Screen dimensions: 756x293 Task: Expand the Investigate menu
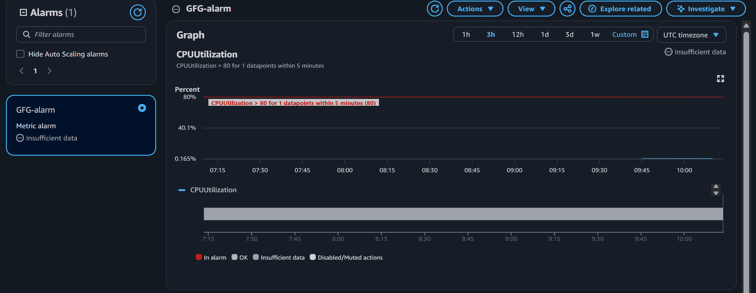point(706,9)
